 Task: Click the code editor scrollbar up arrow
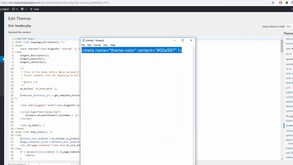(282, 38)
